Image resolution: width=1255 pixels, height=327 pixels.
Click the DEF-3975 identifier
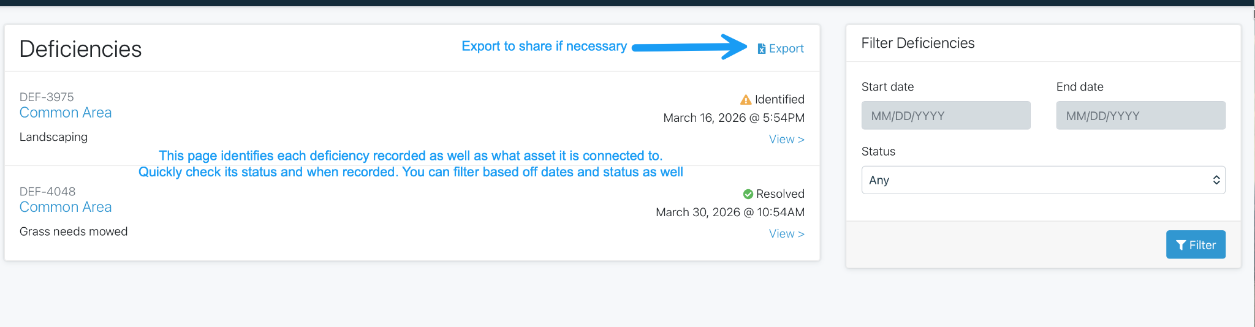47,97
